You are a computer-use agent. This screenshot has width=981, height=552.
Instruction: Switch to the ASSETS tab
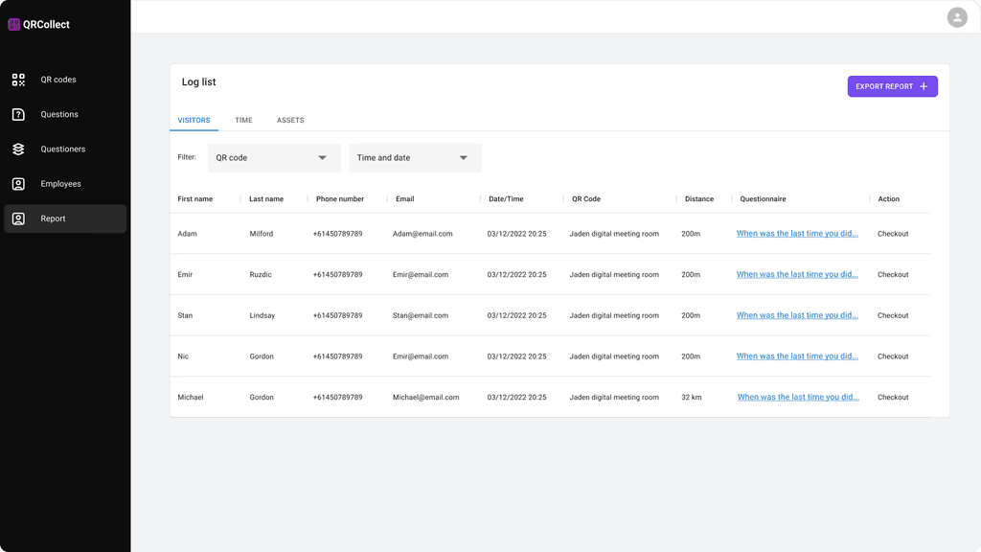tap(290, 121)
